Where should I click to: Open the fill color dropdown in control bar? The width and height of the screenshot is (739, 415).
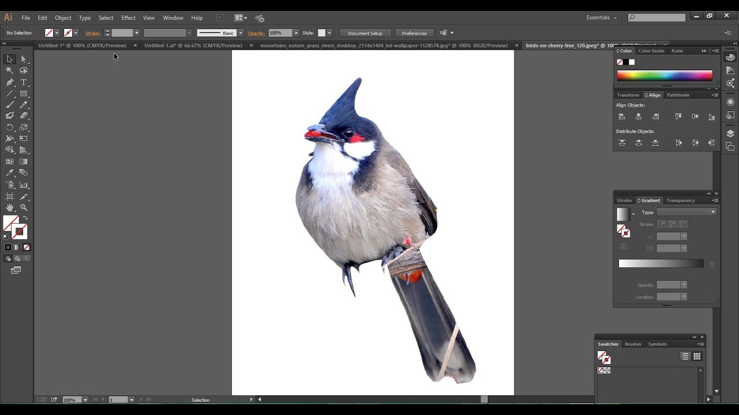[x=57, y=33]
